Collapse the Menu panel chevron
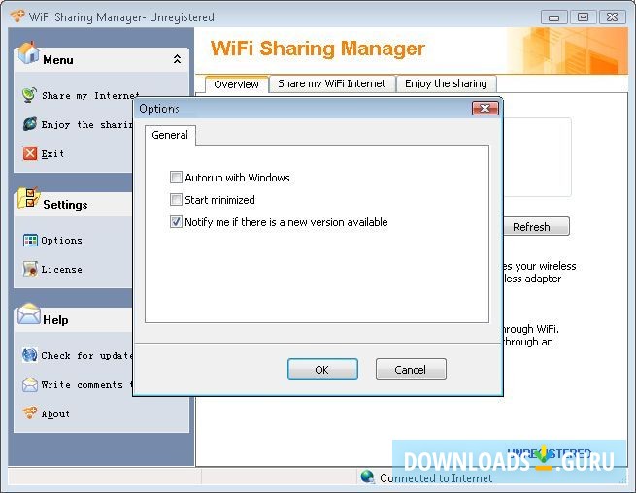636x493 pixels. (178, 59)
